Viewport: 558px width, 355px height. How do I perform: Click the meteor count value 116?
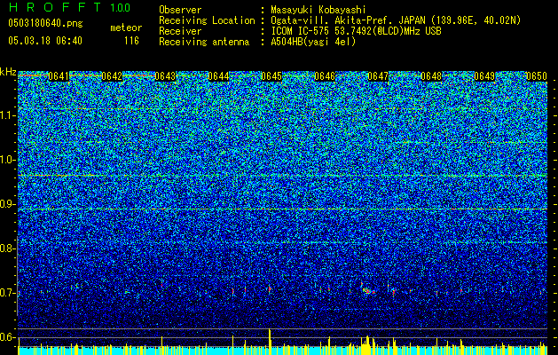[131, 41]
